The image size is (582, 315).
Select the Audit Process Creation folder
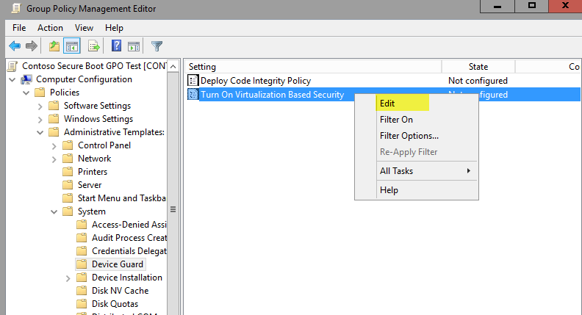(x=129, y=238)
